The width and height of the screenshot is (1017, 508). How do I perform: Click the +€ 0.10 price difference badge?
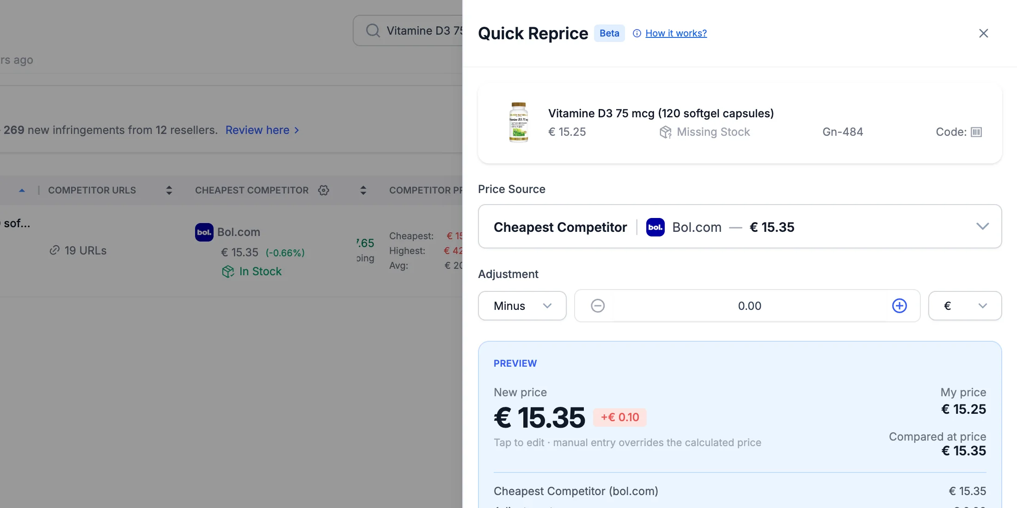click(620, 417)
